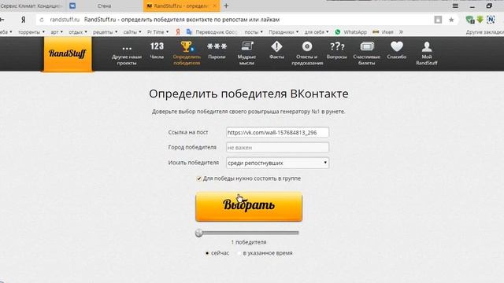Expand the 'арт' bookmark folder
Screen dimensions: 504x283
tap(57, 32)
